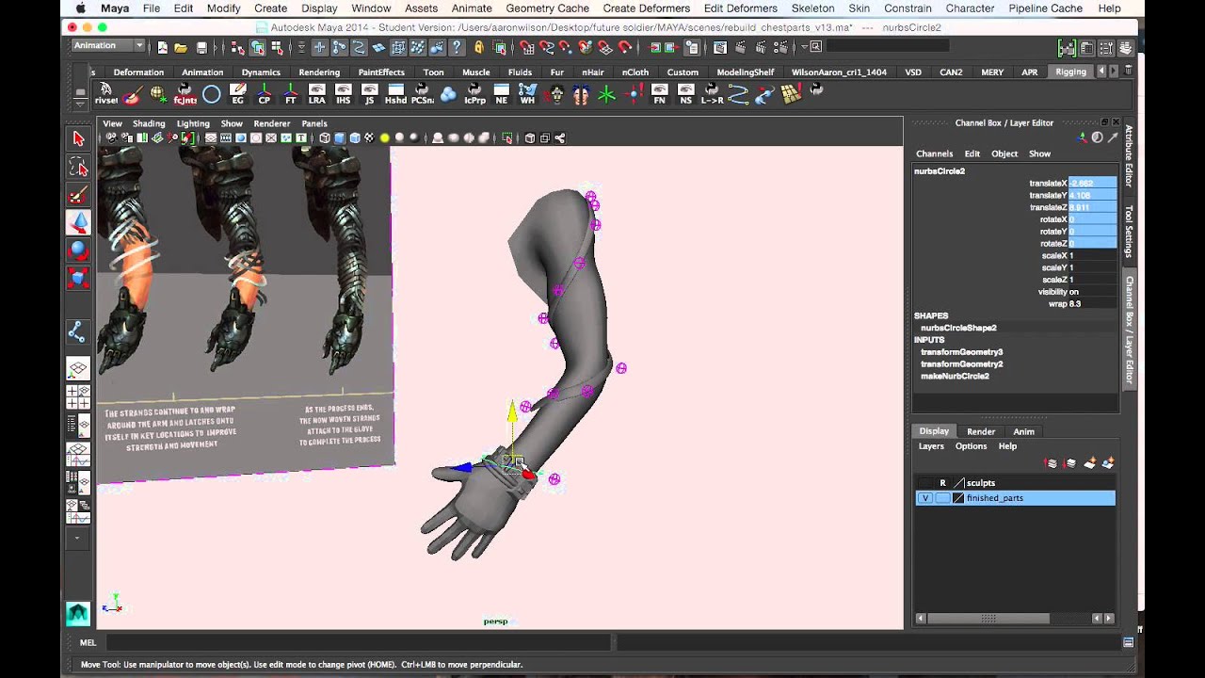Switch to the Rigging shelf tab
The height and width of the screenshot is (678, 1205).
pos(1070,72)
